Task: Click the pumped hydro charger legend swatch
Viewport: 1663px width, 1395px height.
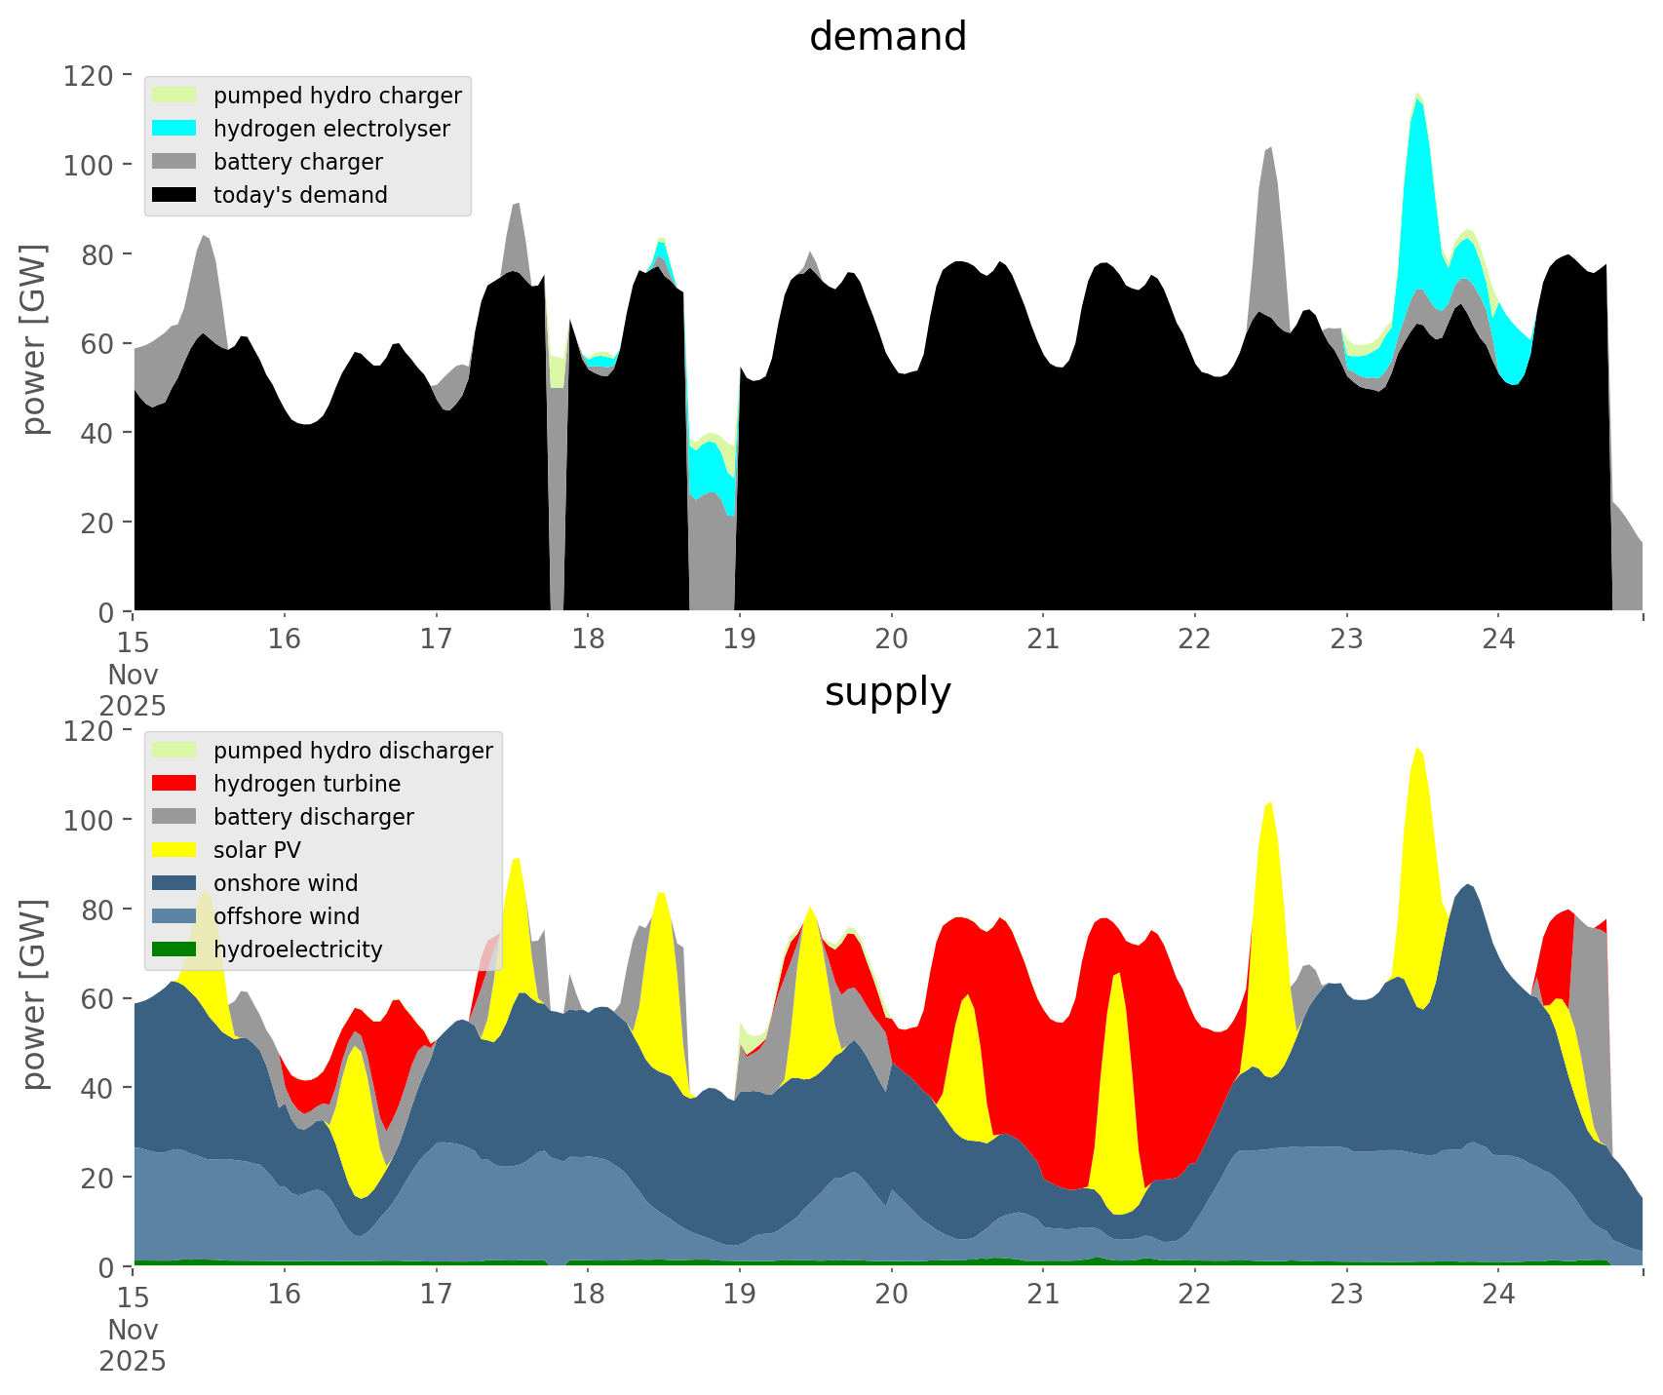Action: click(x=174, y=96)
